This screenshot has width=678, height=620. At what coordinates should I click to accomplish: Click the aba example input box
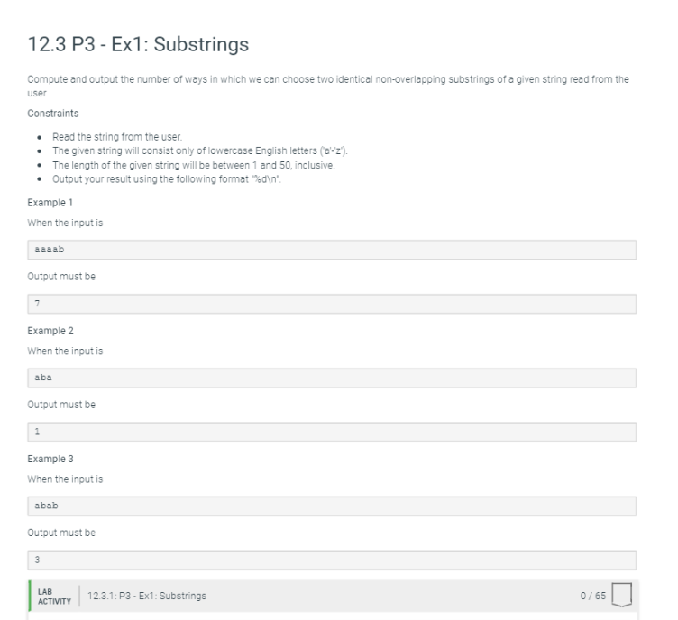(332, 378)
